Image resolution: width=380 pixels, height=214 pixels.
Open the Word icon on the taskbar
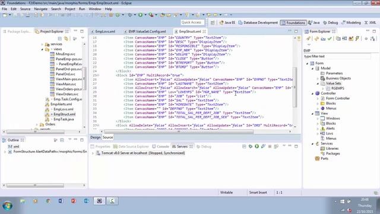tap(61, 201)
